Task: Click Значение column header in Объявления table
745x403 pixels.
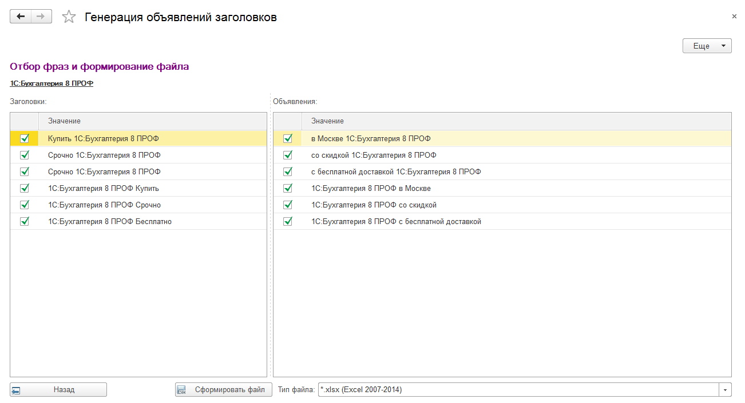Action: click(x=516, y=121)
